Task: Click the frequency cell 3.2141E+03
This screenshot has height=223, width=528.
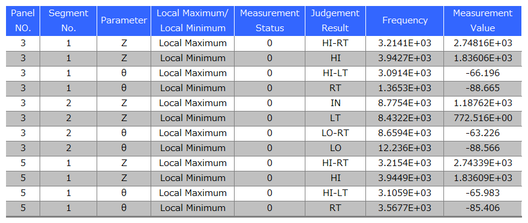Action: 405,43
